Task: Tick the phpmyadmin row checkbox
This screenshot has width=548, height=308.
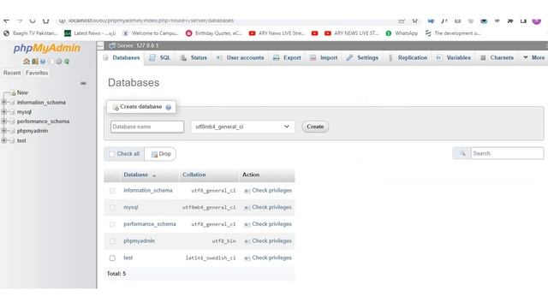Action: click(112, 241)
